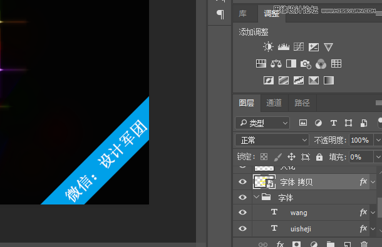This screenshot has width=382, height=247.
Task: Expand effects of uisheji layer
Action: (373, 229)
